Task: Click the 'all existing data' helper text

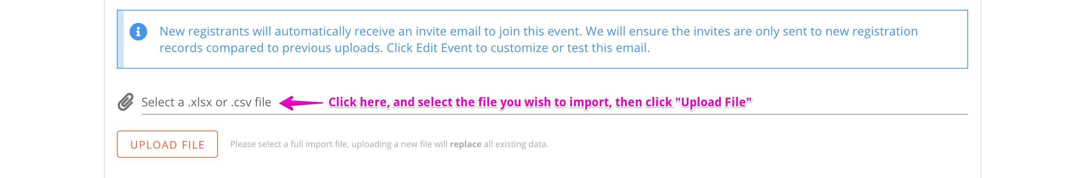Action: 516,144
